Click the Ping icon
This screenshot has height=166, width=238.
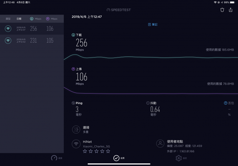click(x=73, y=103)
